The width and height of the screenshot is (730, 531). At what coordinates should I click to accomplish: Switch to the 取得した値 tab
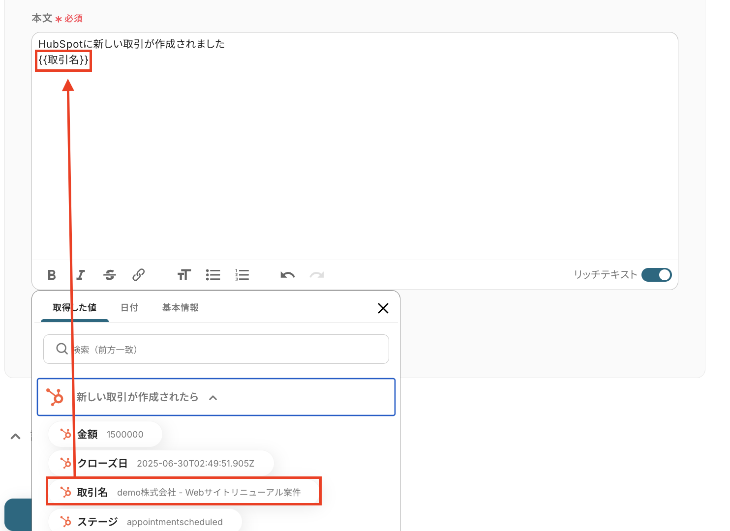[x=75, y=308]
